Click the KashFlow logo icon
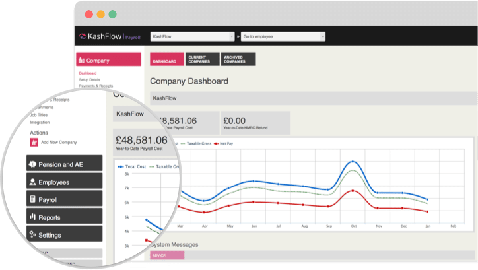Viewport: 478px width, 270px height. coord(83,37)
